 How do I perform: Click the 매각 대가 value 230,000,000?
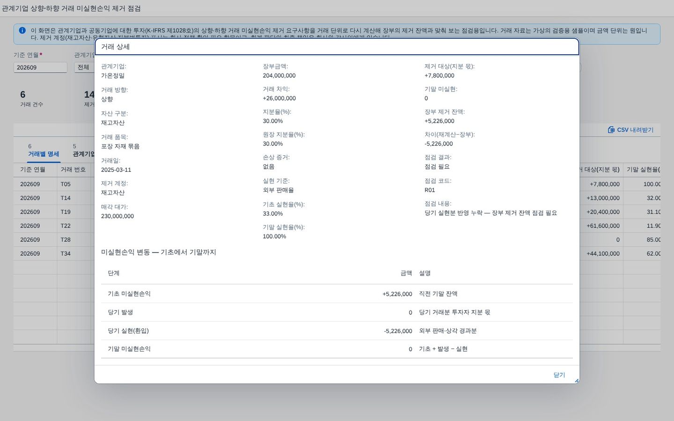(x=117, y=216)
